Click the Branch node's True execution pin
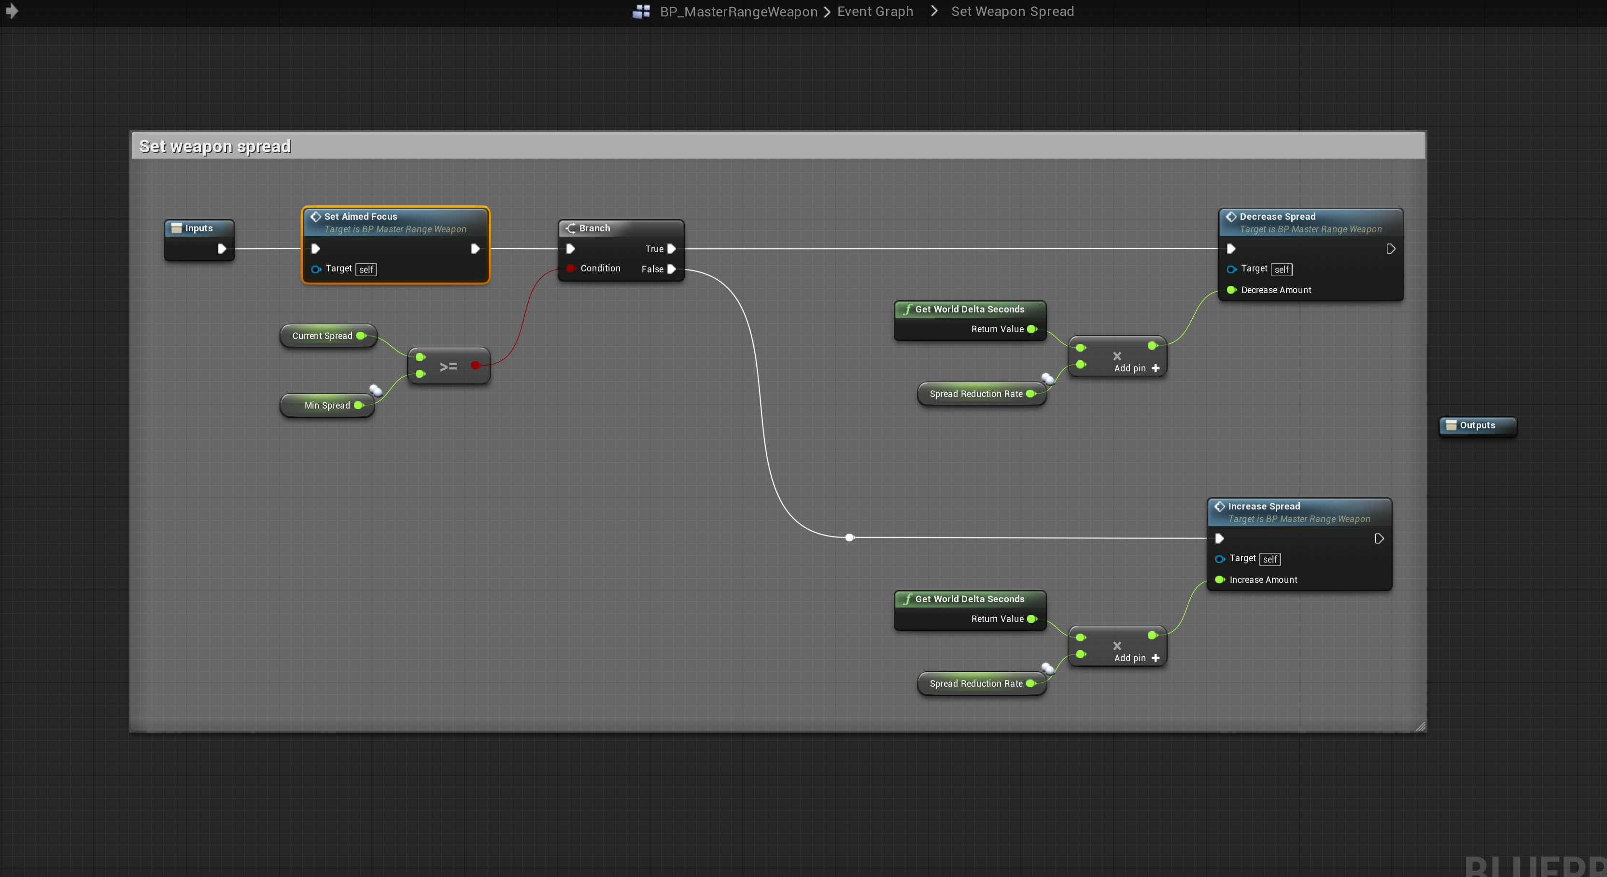The height and width of the screenshot is (877, 1607). click(x=671, y=249)
